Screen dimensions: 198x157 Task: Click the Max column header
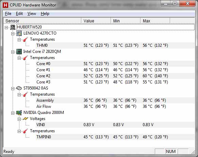155,21
